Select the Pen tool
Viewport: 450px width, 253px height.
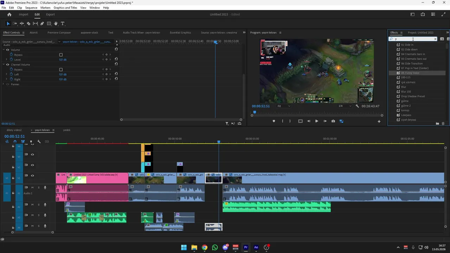tap(42, 24)
